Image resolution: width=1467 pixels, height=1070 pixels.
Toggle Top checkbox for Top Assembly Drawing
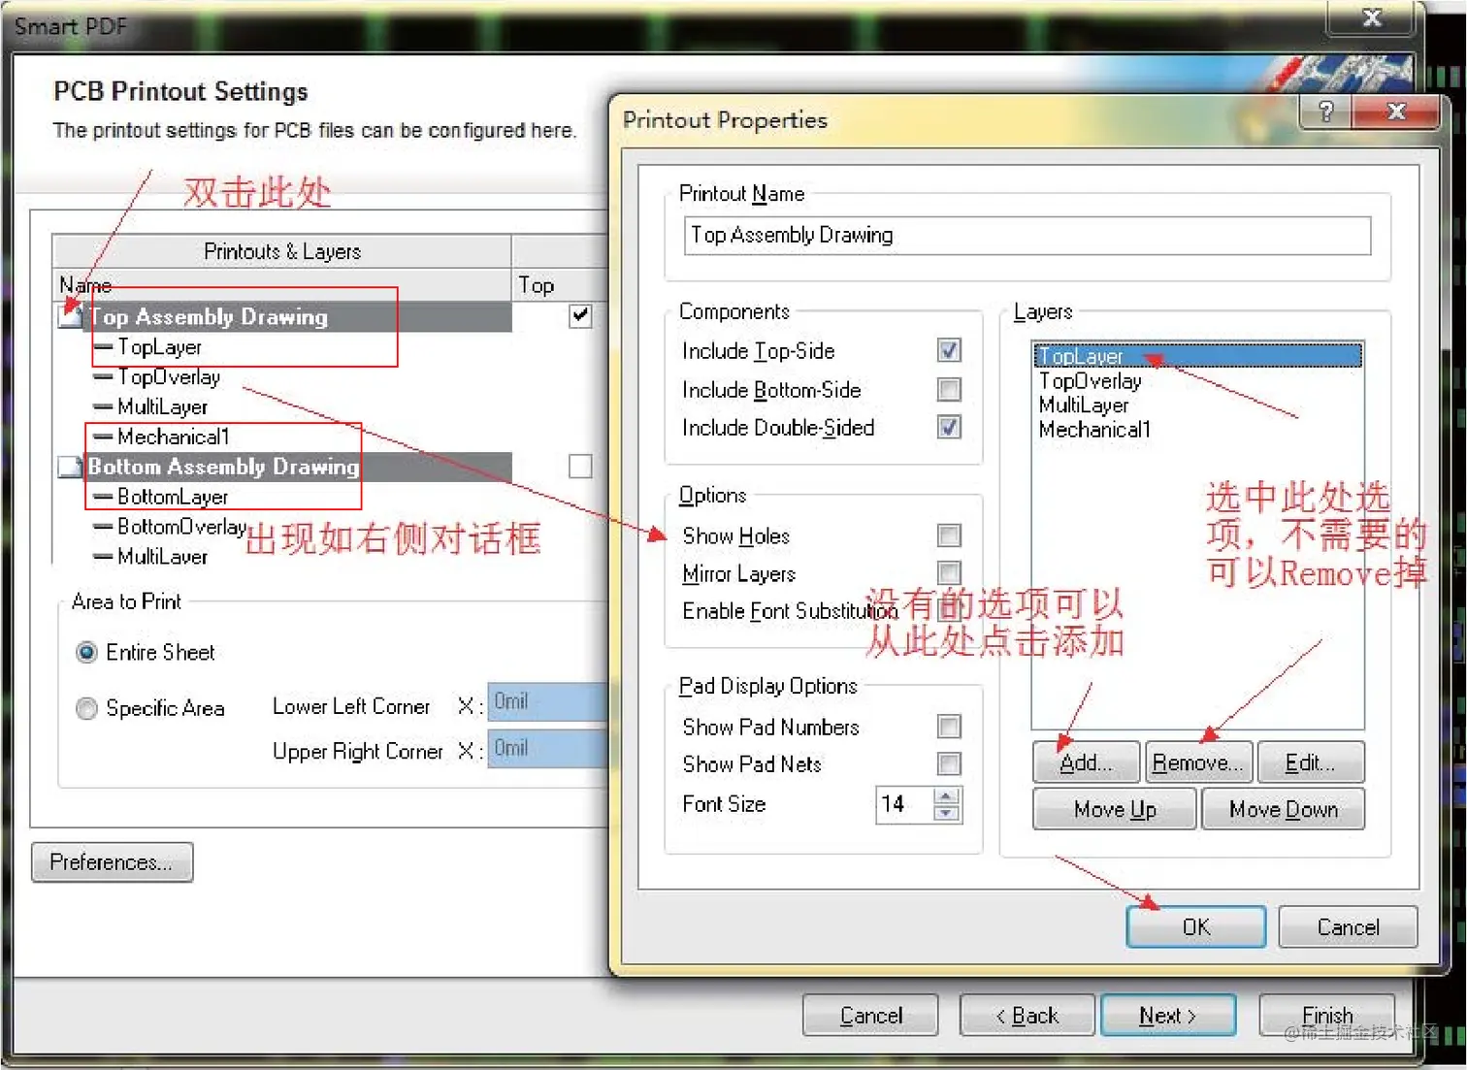point(580,316)
